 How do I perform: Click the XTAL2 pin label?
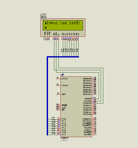tap(65, 85)
